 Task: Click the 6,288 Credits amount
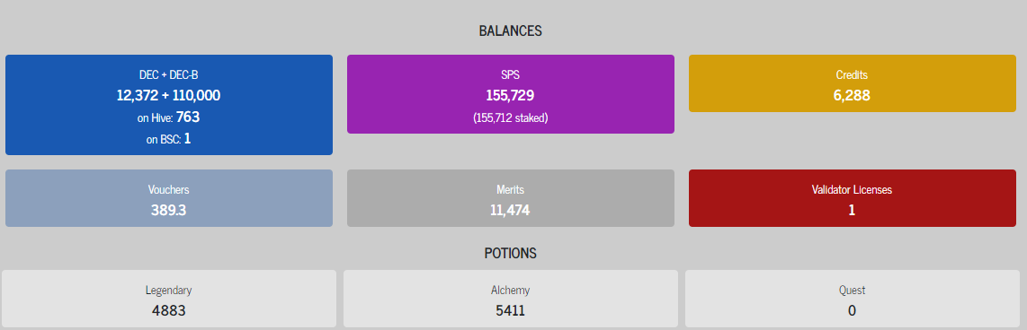tap(853, 95)
